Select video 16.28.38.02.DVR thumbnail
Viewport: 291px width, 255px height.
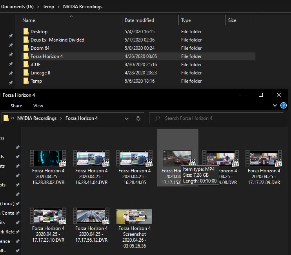(x=48, y=158)
